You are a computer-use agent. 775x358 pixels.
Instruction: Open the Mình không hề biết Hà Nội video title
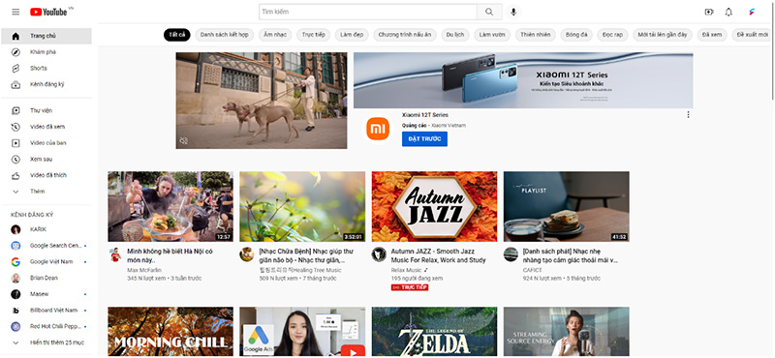pos(170,255)
